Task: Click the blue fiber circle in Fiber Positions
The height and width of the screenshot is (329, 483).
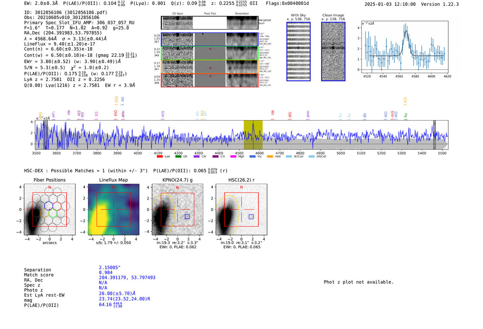Action: (x=49, y=206)
